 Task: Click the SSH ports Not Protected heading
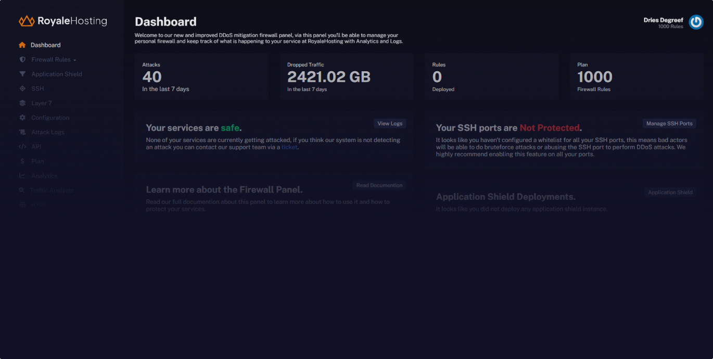pyautogui.click(x=509, y=128)
